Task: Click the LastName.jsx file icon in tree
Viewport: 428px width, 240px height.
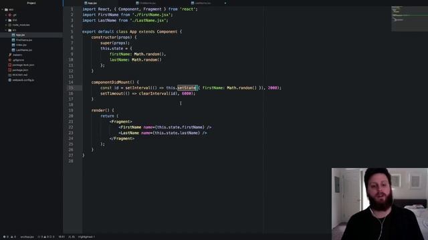Action: [x=13, y=50]
